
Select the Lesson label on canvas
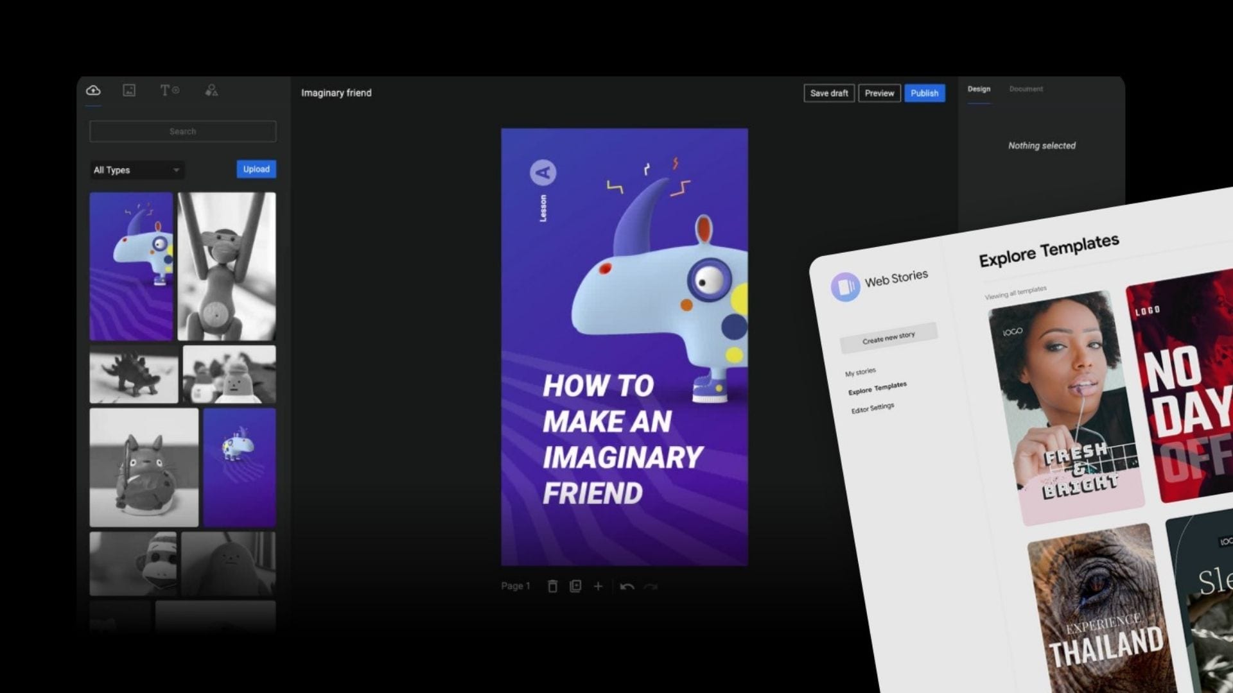point(543,209)
